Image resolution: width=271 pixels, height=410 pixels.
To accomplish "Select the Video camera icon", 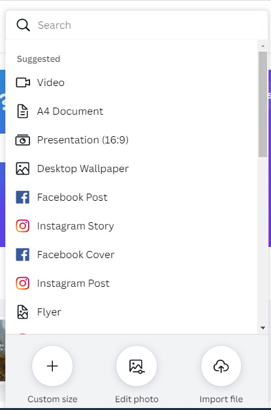I will pos(23,83).
